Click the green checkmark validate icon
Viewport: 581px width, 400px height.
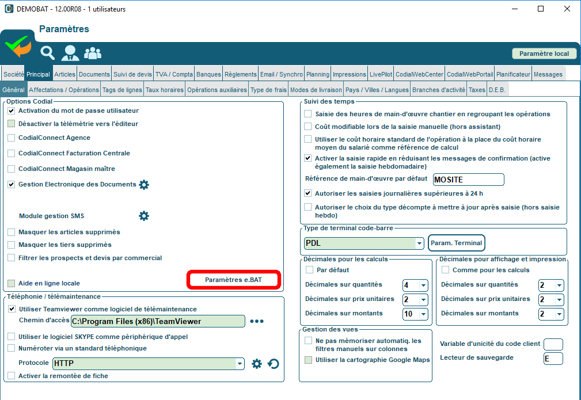pos(18,47)
